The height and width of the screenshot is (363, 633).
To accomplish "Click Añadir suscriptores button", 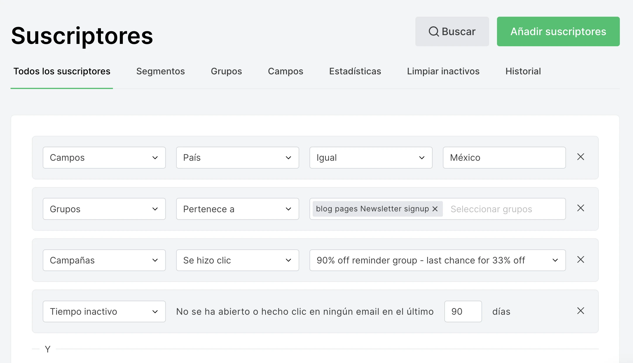I will [x=558, y=31].
